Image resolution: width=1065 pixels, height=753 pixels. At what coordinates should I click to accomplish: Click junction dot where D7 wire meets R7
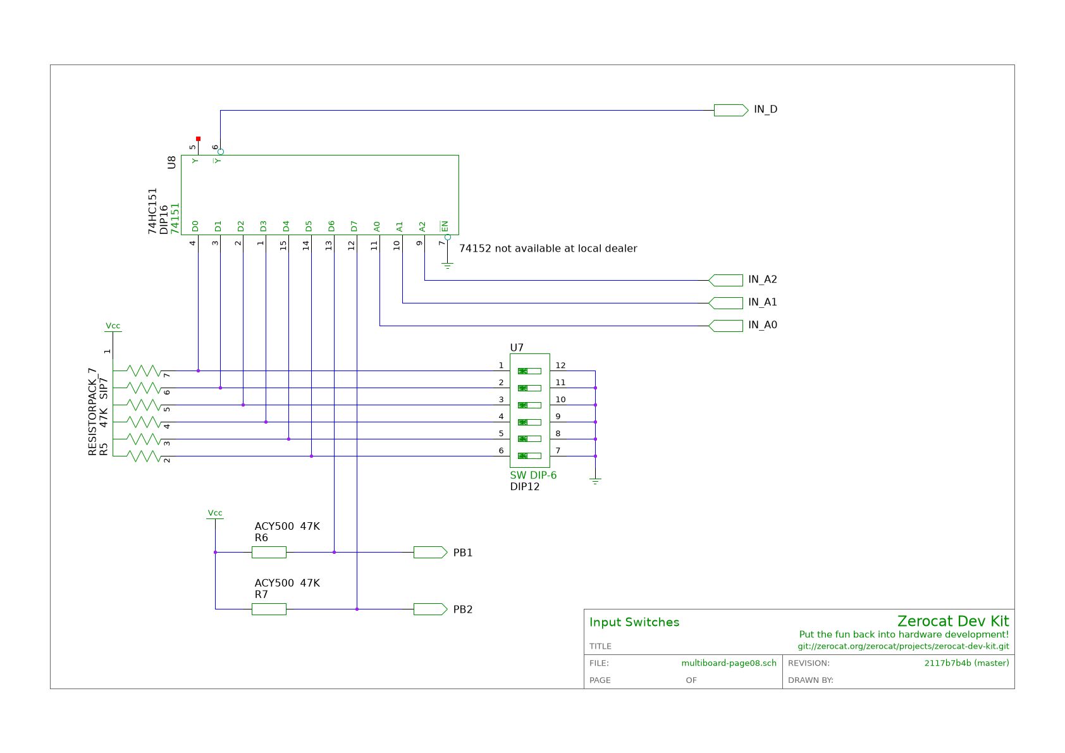tap(357, 609)
